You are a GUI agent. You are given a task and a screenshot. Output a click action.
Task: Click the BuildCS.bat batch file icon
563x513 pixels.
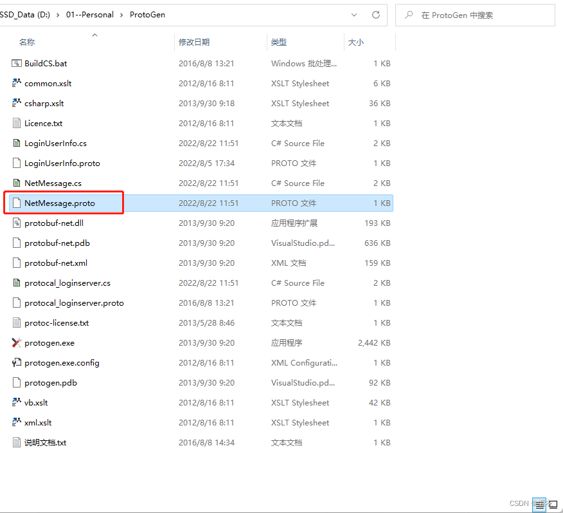pos(15,63)
